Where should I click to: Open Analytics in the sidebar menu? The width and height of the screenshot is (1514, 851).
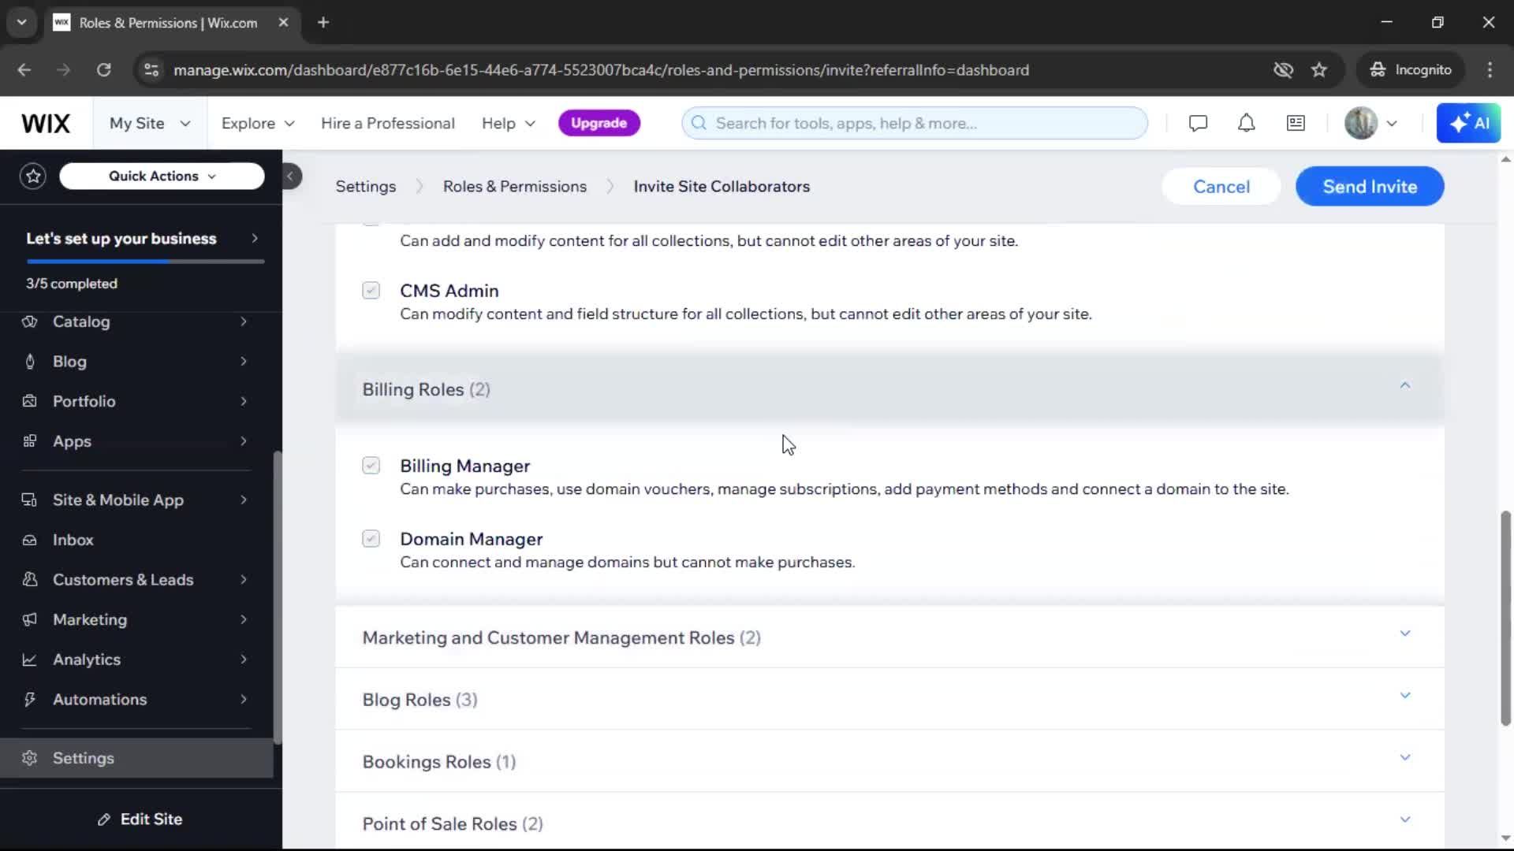[136, 660]
